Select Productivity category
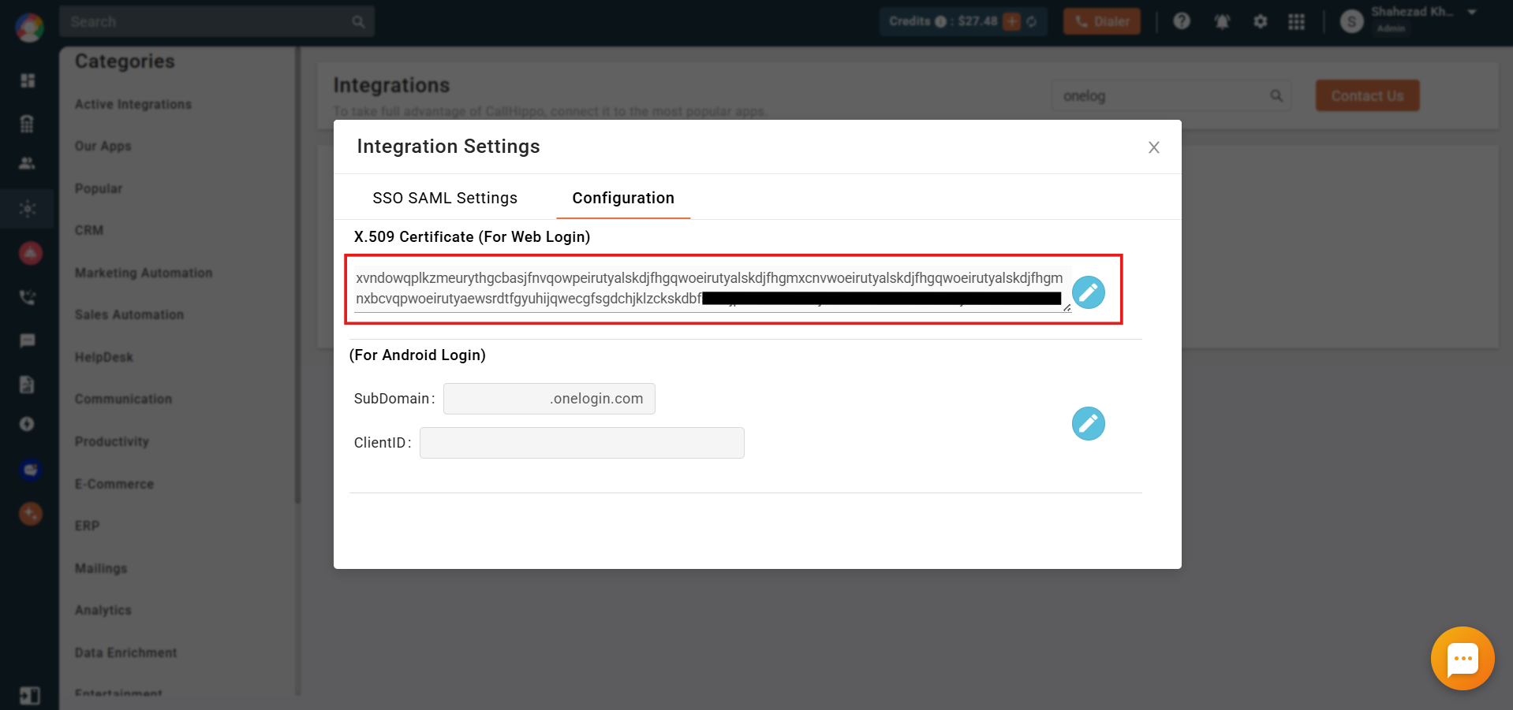 [112, 441]
